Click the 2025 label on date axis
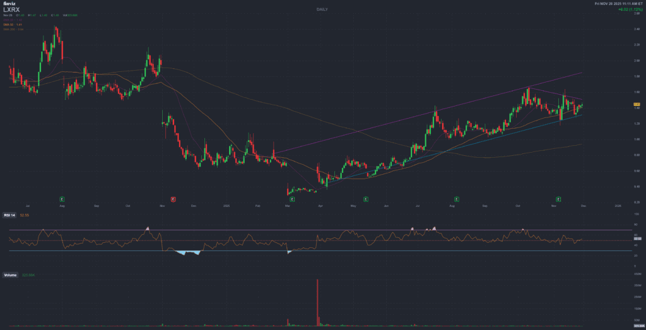Image resolution: width=646 pixels, height=330 pixels. (x=226, y=206)
